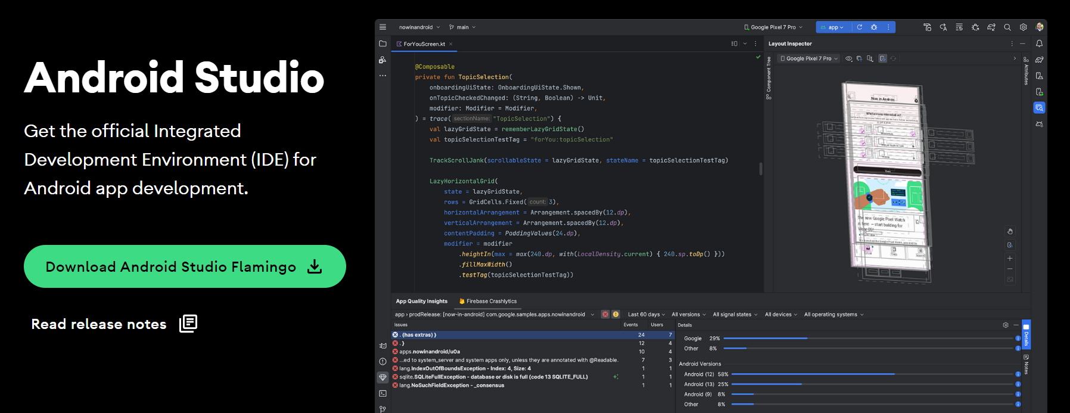The height and width of the screenshot is (413, 1070).
Task: Open the All versions filter
Action: tap(689, 315)
